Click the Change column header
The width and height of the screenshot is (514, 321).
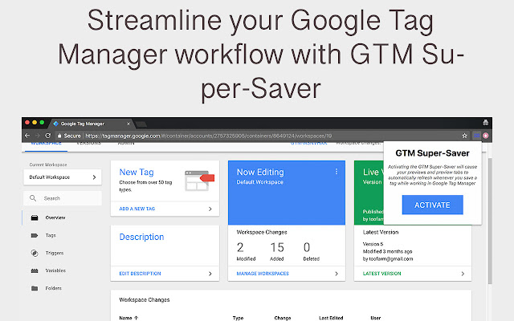(x=283, y=318)
